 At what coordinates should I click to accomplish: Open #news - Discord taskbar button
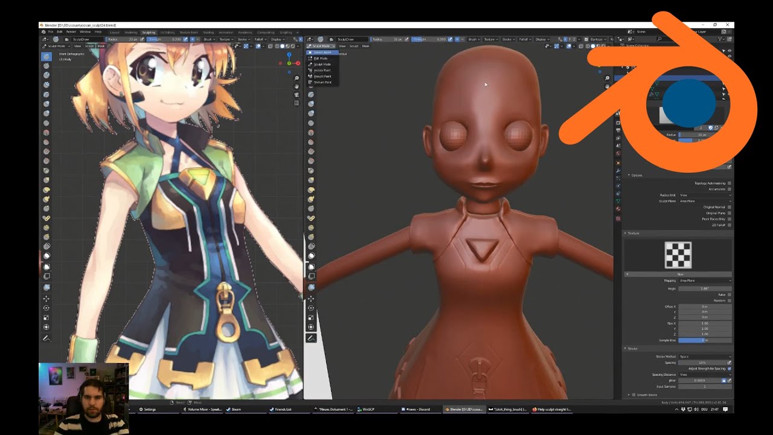point(420,409)
